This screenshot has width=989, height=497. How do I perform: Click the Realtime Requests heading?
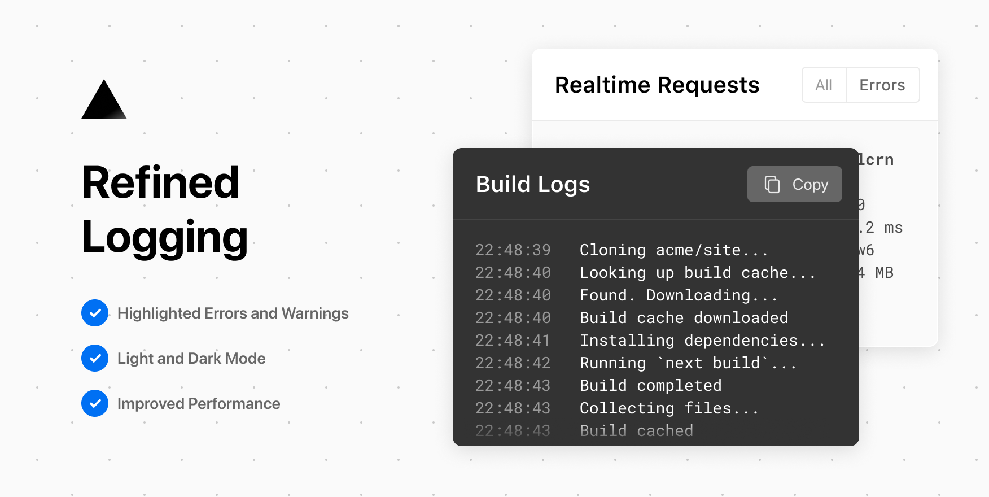click(x=657, y=85)
